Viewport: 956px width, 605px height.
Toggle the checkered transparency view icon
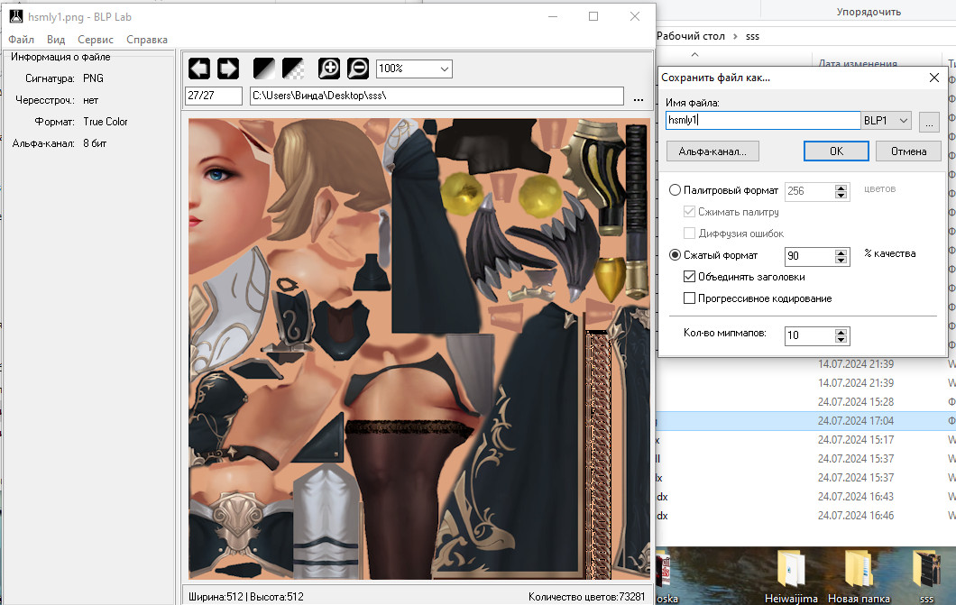[293, 69]
